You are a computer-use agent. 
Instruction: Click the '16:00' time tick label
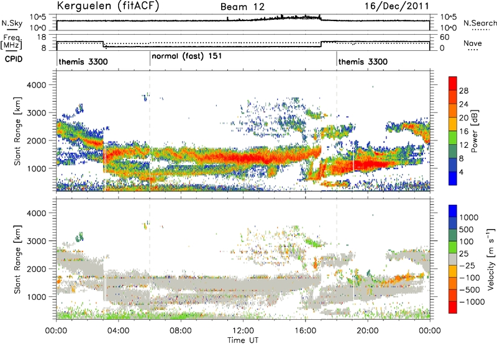[305, 331]
